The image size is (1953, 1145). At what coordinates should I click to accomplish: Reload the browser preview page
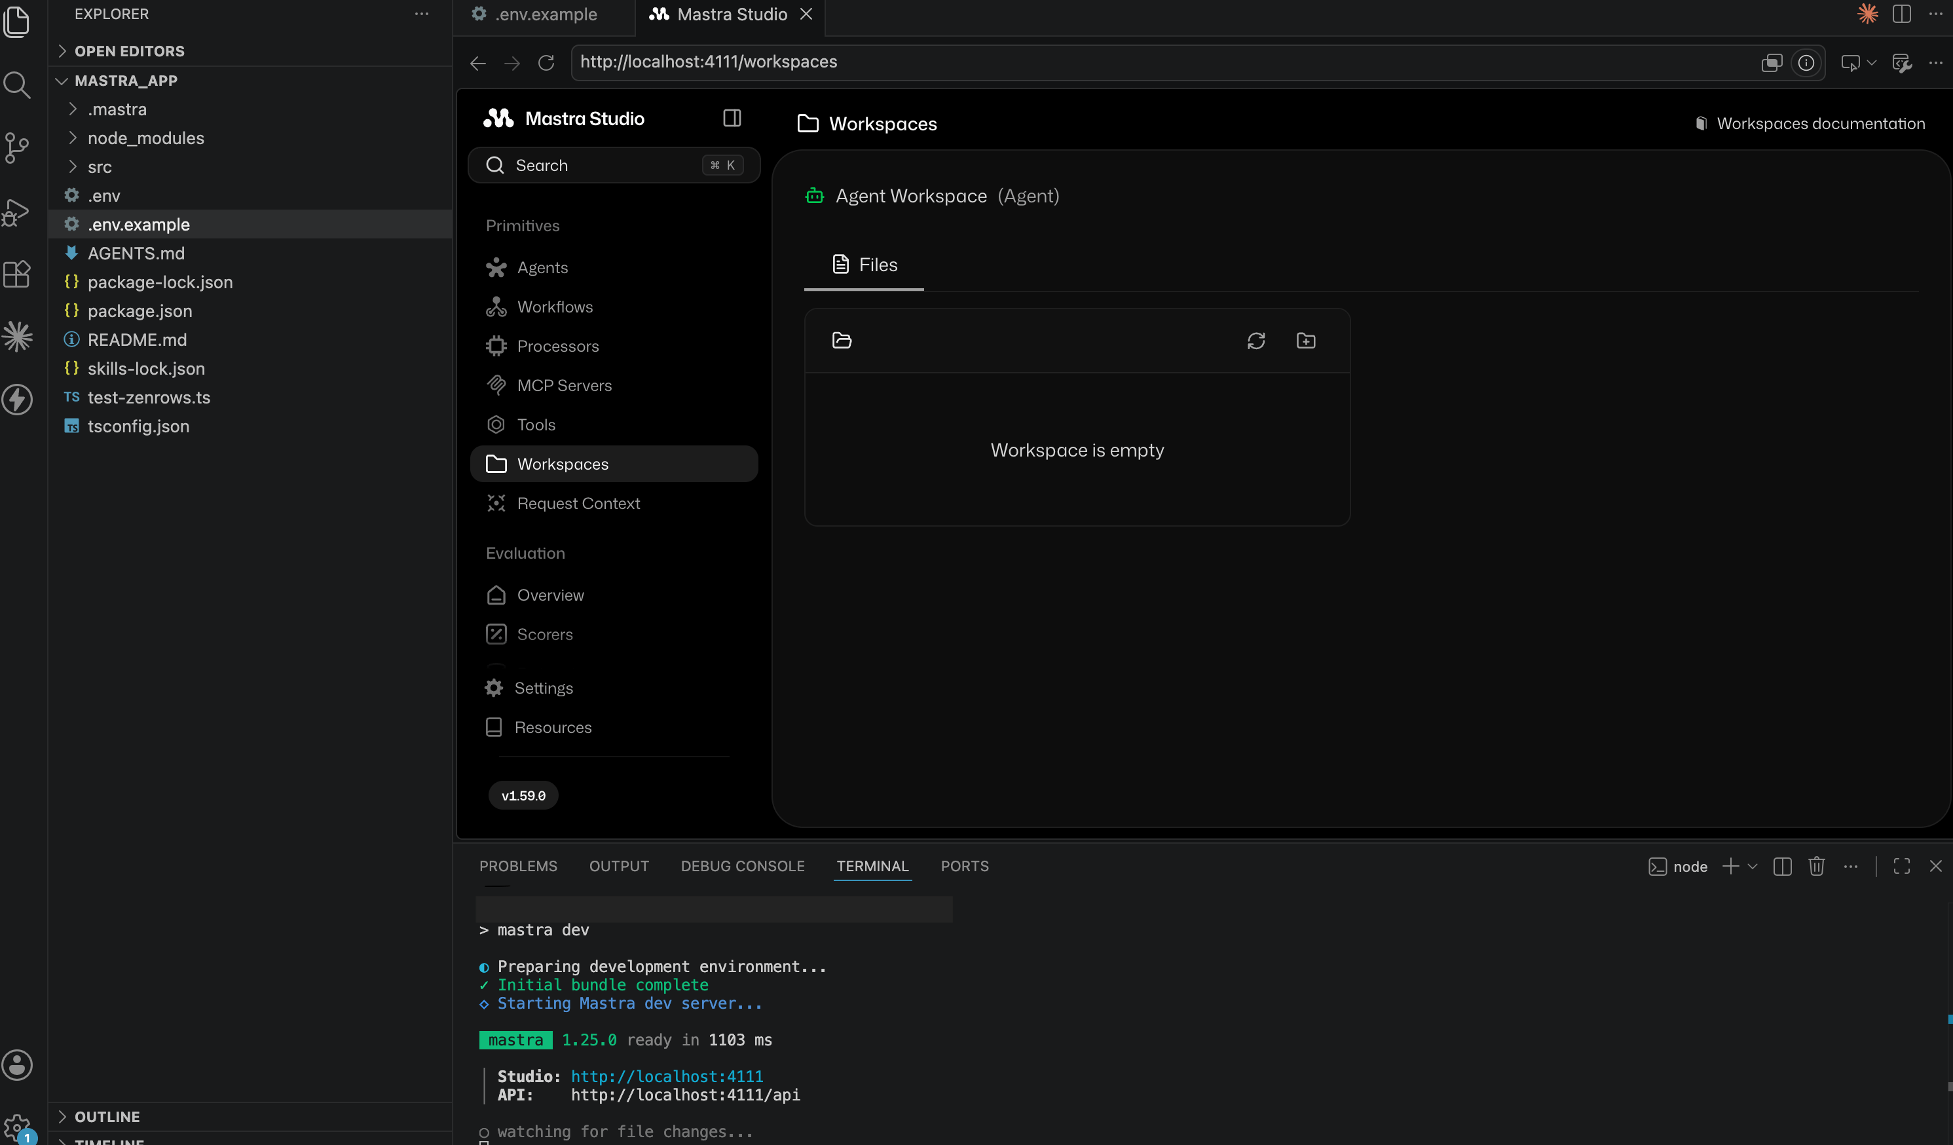(x=546, y=62)
